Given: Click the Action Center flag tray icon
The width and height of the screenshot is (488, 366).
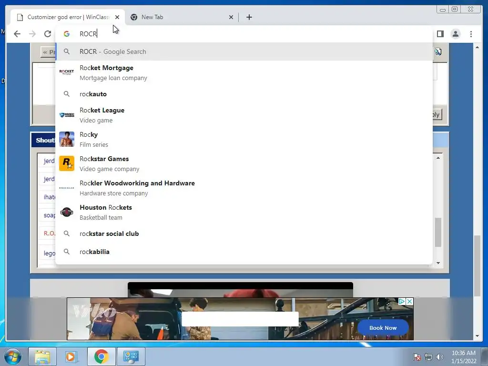Looking at the screenshot, I should click(417, 357).
